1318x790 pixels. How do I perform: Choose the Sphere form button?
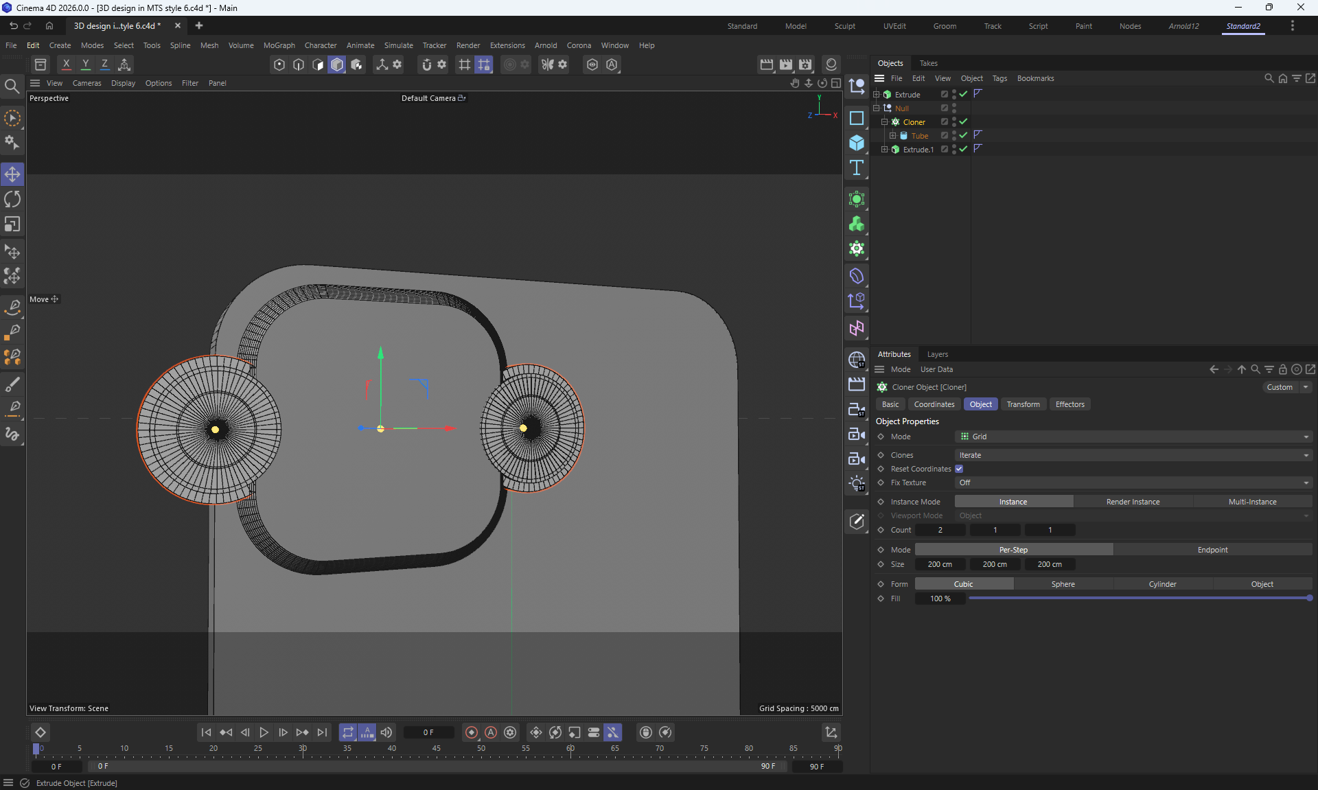click(1063, 584)
